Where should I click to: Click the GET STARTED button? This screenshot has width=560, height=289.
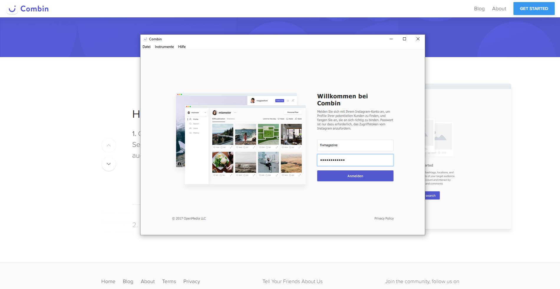pos(534,9)
